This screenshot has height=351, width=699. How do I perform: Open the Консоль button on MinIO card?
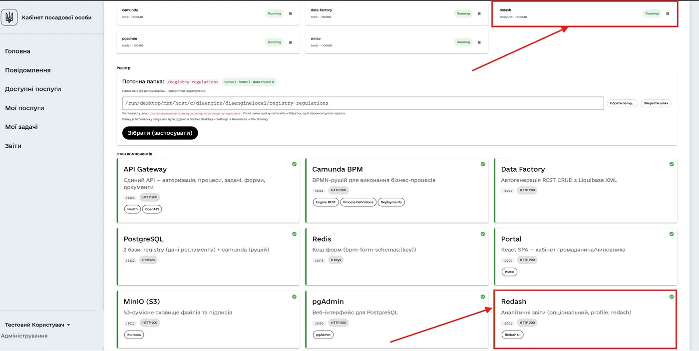[x=134, y=335]
